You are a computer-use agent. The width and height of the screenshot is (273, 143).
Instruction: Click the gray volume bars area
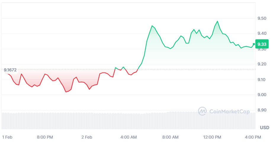[x=127, y=121]
